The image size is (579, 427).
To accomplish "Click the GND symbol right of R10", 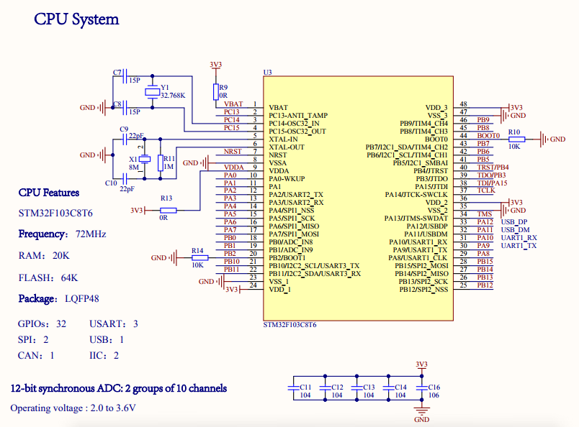I will coord(552,139).
